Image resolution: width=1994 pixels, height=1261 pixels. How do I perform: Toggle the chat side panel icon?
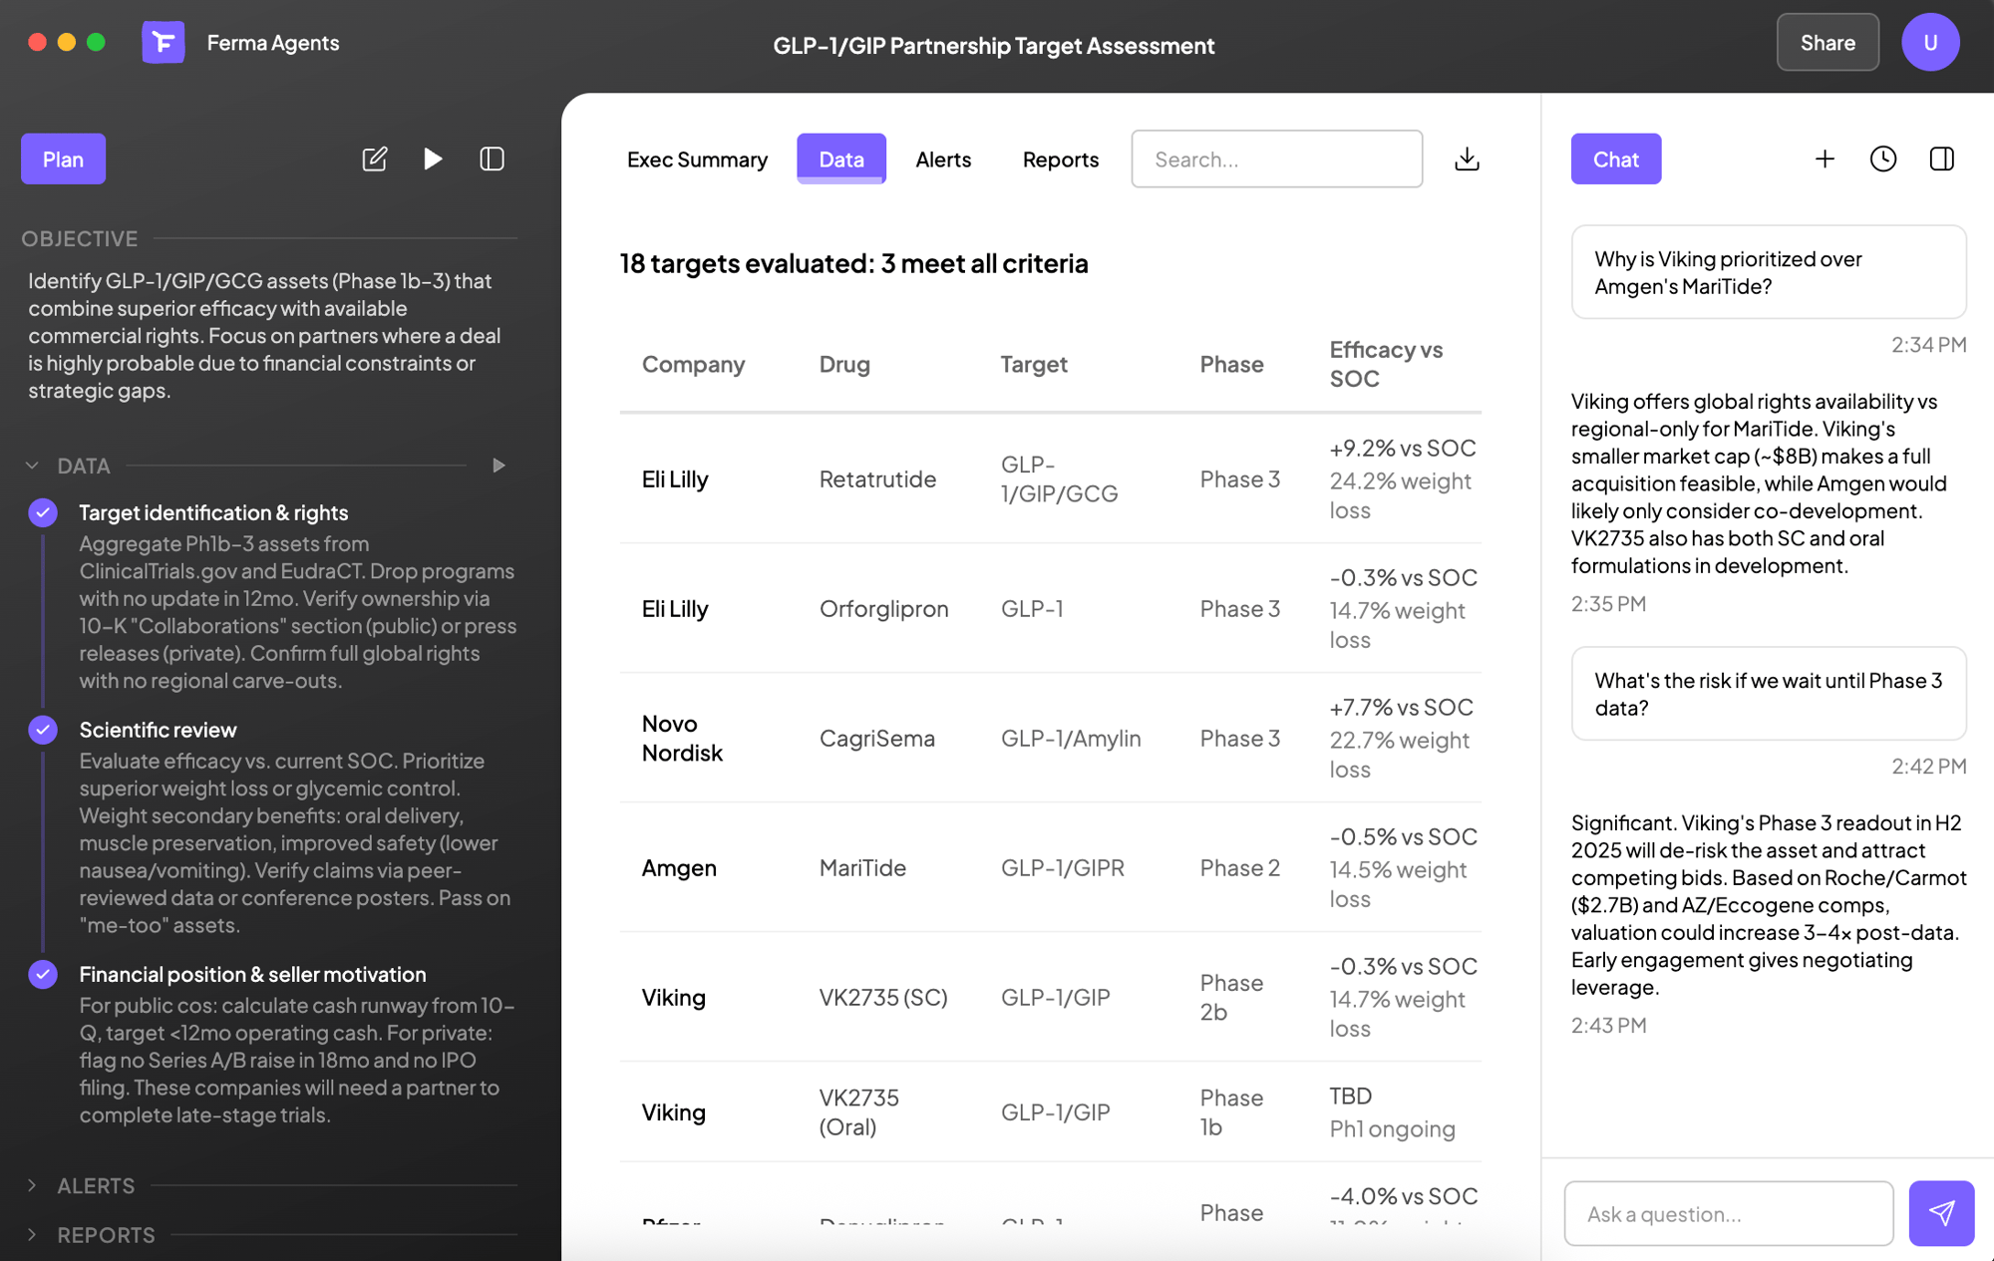[1942, 159]
